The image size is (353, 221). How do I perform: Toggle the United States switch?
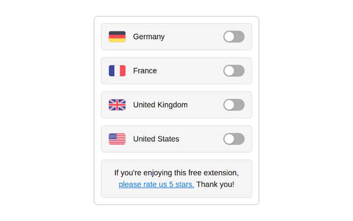coord(234,139)
